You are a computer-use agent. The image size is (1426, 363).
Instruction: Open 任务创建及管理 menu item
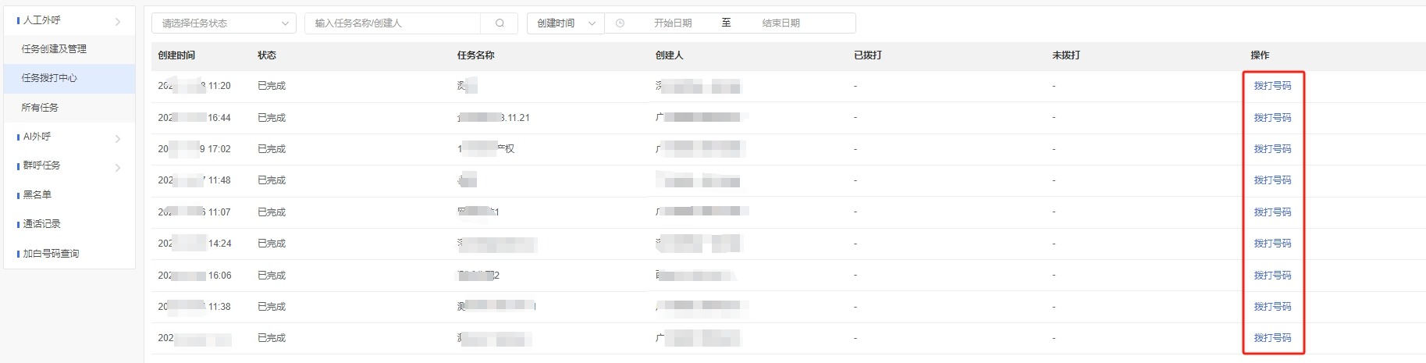tap(54, 48)
